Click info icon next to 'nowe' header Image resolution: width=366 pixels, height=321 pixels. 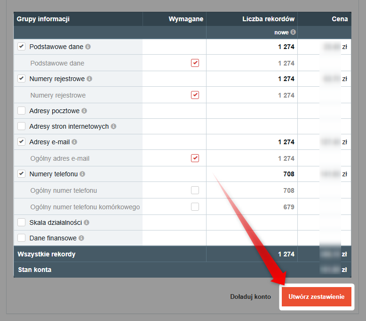[293, 32]
